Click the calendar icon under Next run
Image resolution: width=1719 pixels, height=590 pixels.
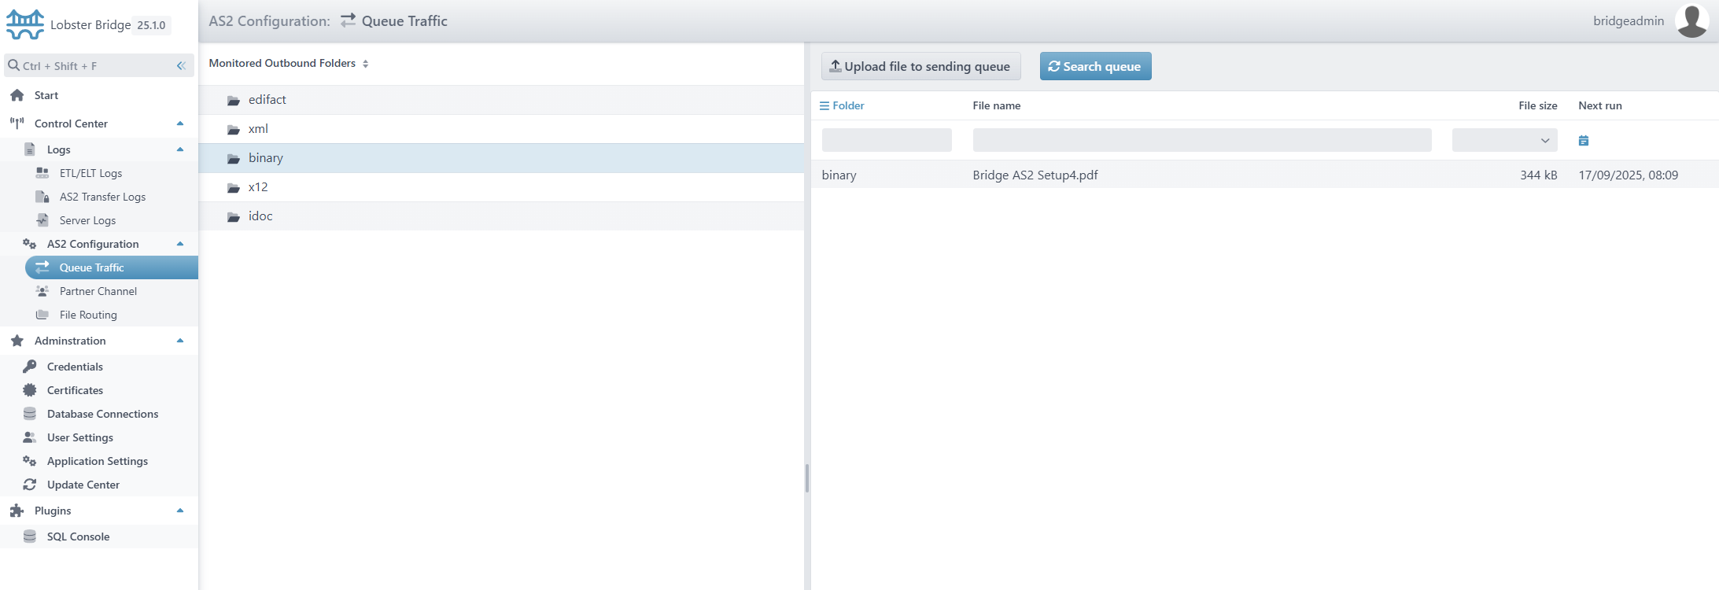[x=1584, y=141]
